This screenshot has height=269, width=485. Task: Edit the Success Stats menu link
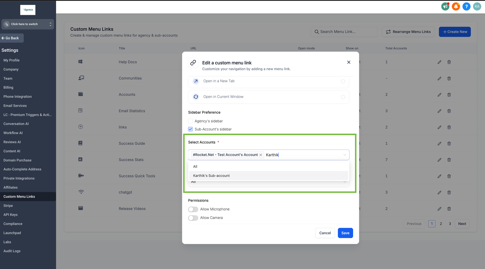tap(439, 160)
